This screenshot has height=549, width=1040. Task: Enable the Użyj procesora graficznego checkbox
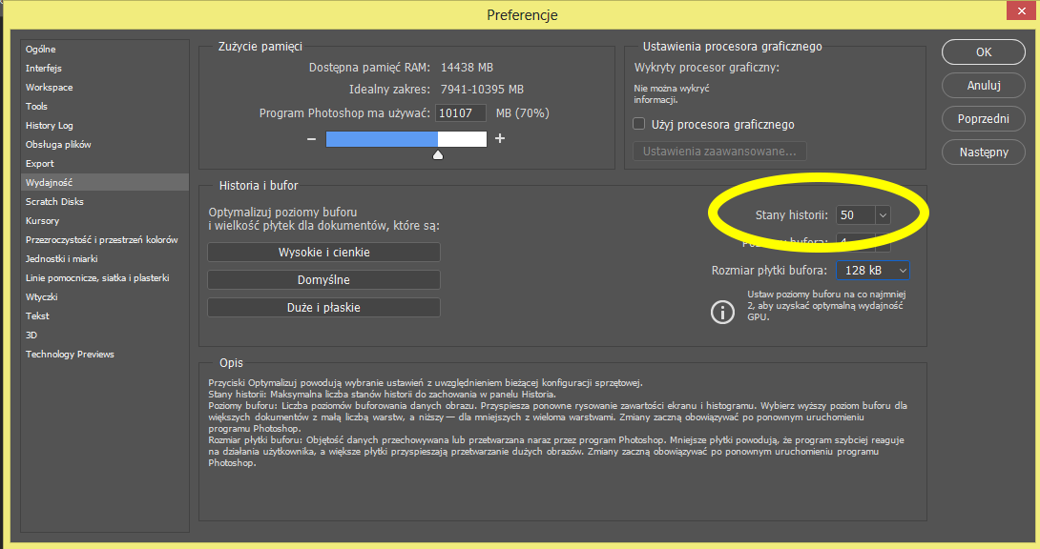[638, 124]
